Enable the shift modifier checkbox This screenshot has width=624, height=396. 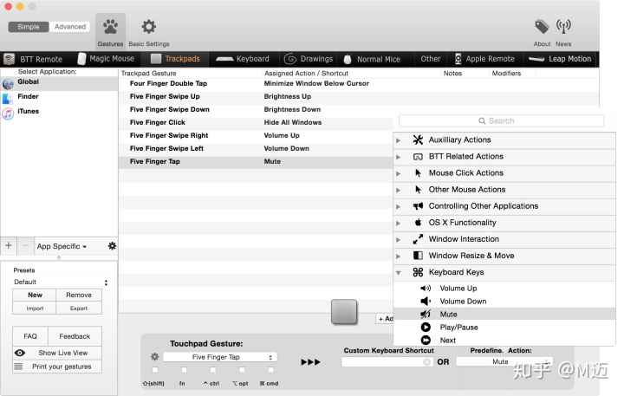coord(155,370)
